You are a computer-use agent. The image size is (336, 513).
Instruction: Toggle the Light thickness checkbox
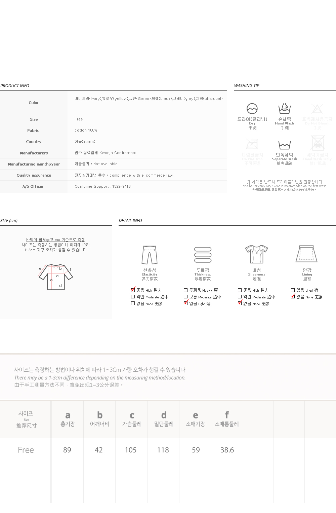click(x=186, y=303)
